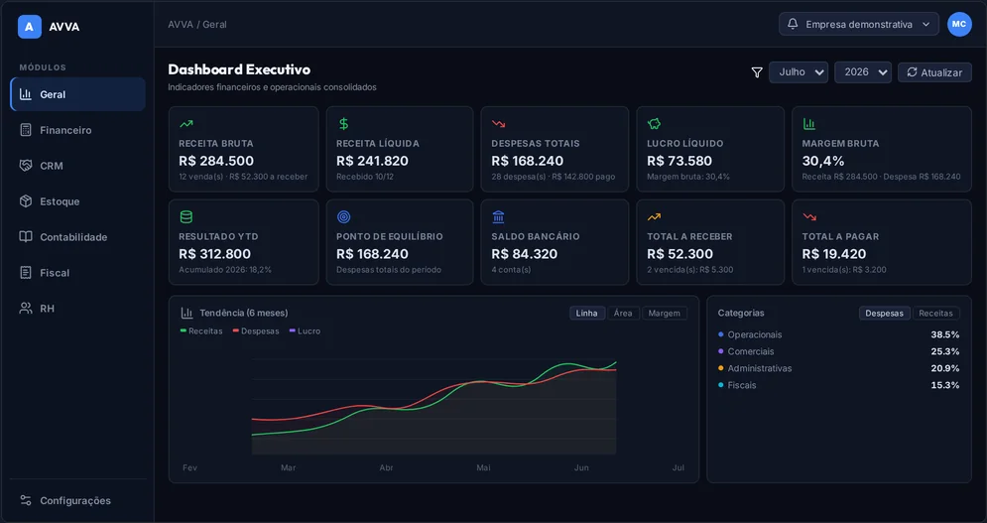Open the Financeiro module
The image size is (987, 523).
pyautogui.click(x=78, y=130)
